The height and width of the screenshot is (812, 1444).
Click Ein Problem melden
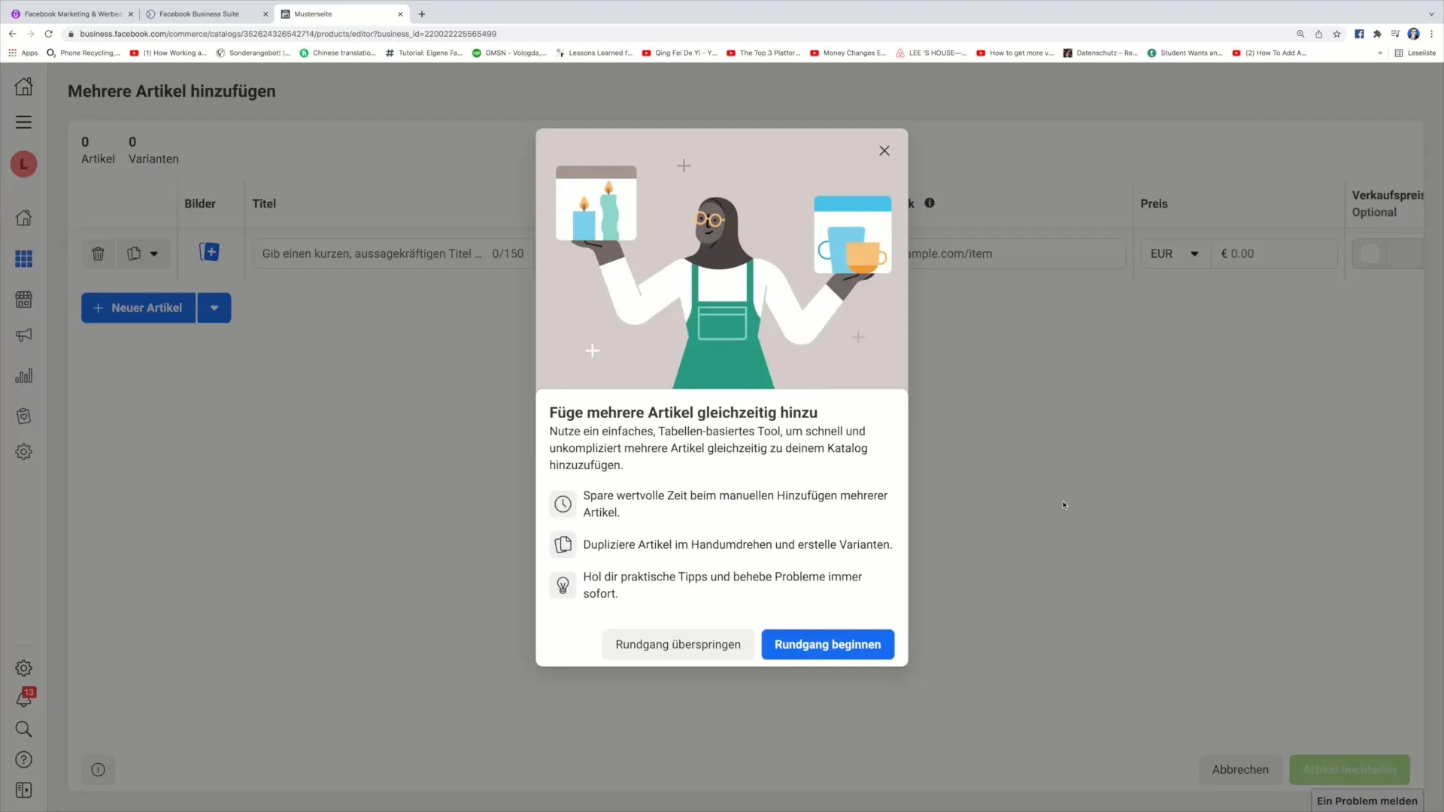click(x=1367, y=801)
